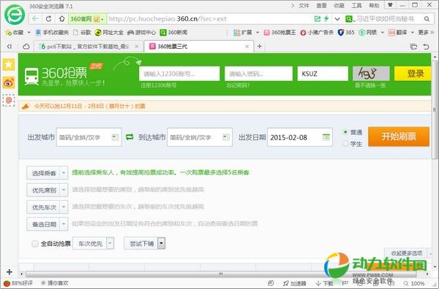Open the departure city picker icon
439x289 pixels.
pyautogui.click(x=115, y=136)
